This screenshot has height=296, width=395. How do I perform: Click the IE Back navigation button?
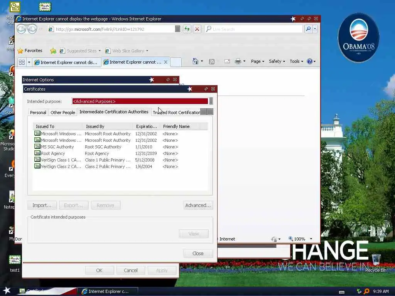(22, 29)
